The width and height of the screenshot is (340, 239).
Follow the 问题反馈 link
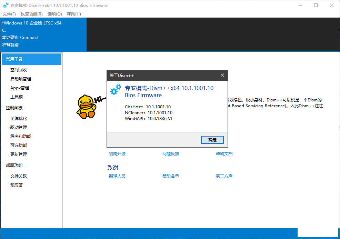[171, 154]
